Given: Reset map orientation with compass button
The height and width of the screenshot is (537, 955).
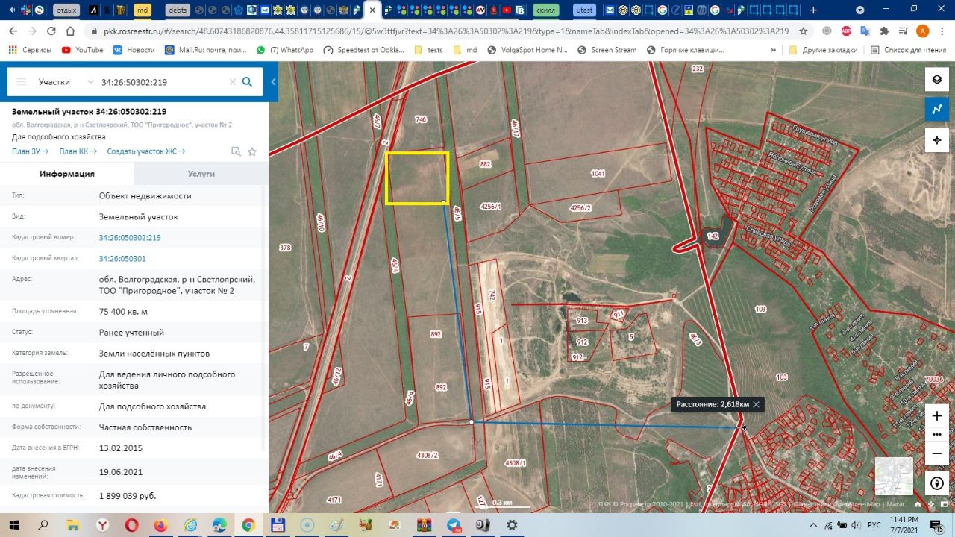Looking at the screenshot, I should coord(937,483).
